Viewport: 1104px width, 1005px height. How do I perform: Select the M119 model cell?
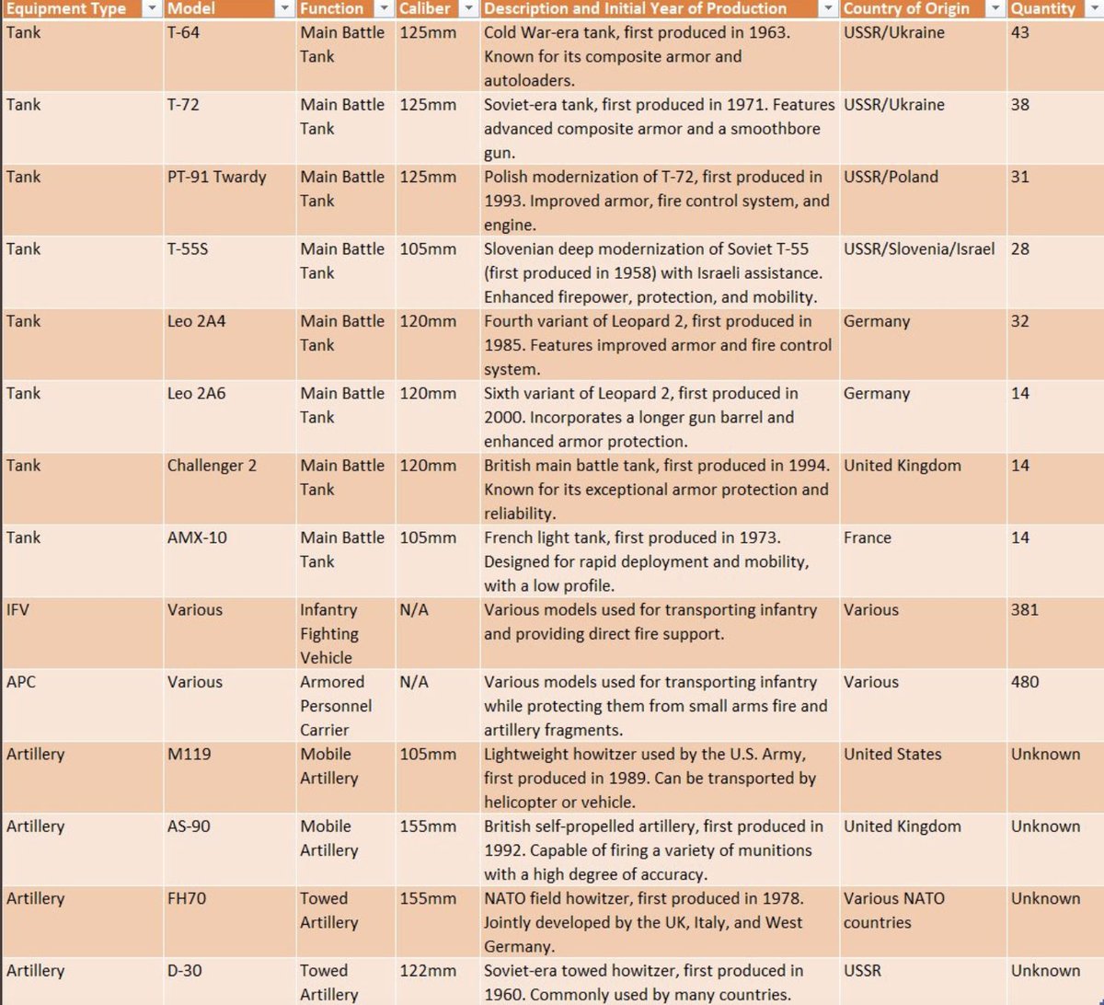click(230, 778)
